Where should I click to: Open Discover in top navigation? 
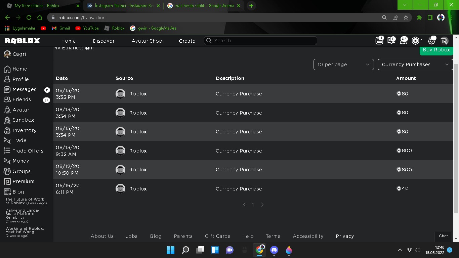pyautogui.click(x=104, y=41)
